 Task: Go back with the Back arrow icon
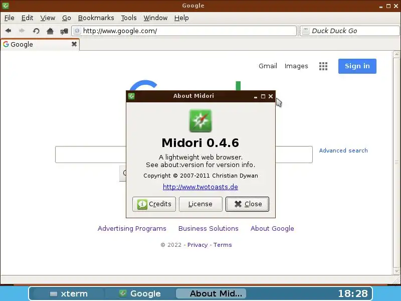coord(8,31)
